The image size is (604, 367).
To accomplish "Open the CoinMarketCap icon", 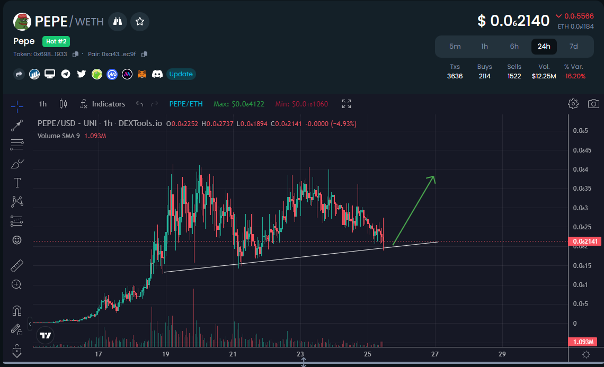I will [112, 74].
